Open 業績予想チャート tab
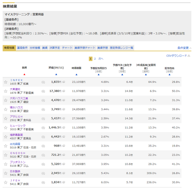Screen dimensions: 194x188 click(x=85, y=48)
